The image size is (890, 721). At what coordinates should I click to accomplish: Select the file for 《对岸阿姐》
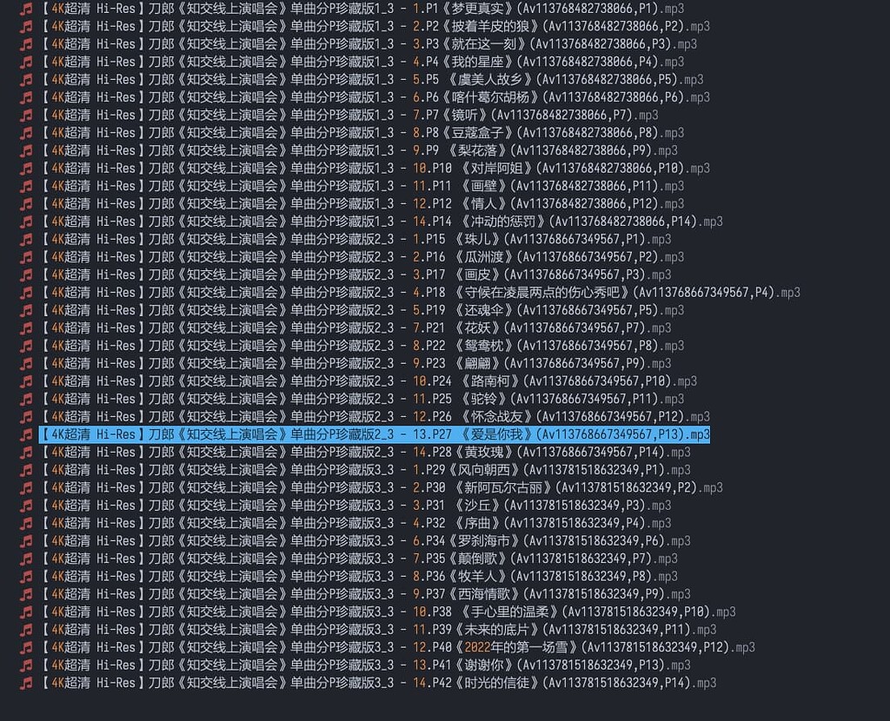point(348,168)
